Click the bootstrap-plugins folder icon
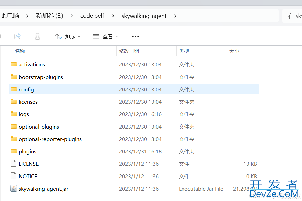 tap(13, 77)
